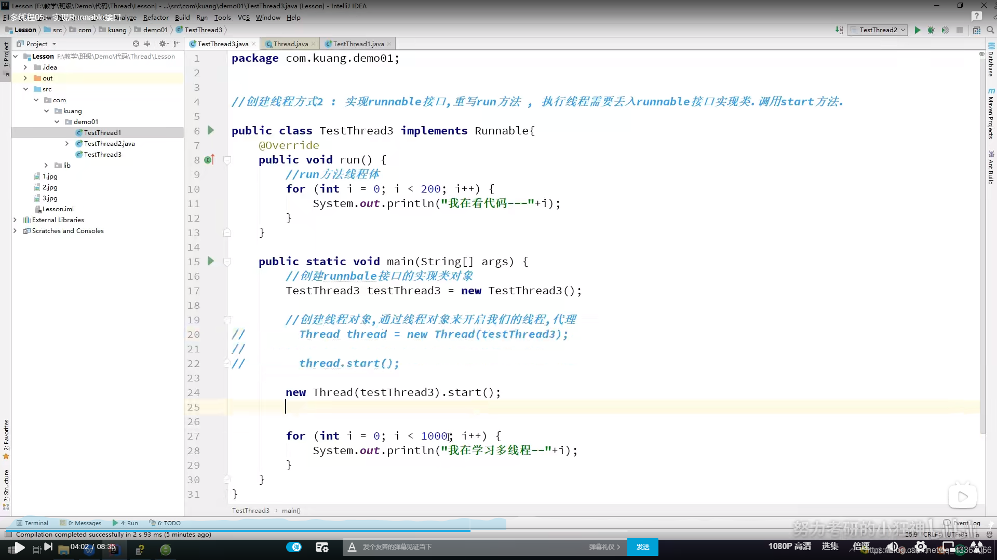
Task: Open the Terminal tool window
Action: click(32, 523)
